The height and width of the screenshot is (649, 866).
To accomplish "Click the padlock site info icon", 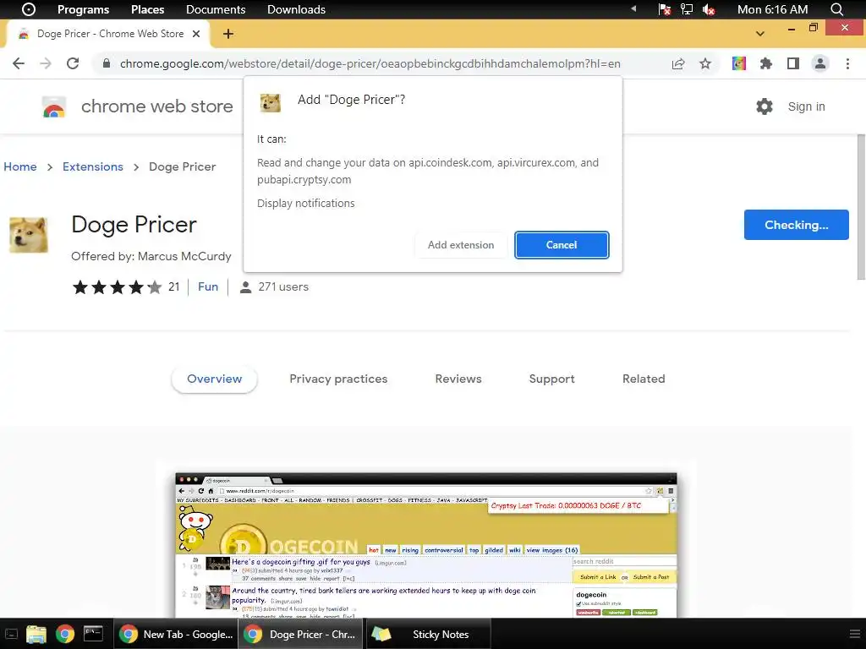I will tap(107, 63).
